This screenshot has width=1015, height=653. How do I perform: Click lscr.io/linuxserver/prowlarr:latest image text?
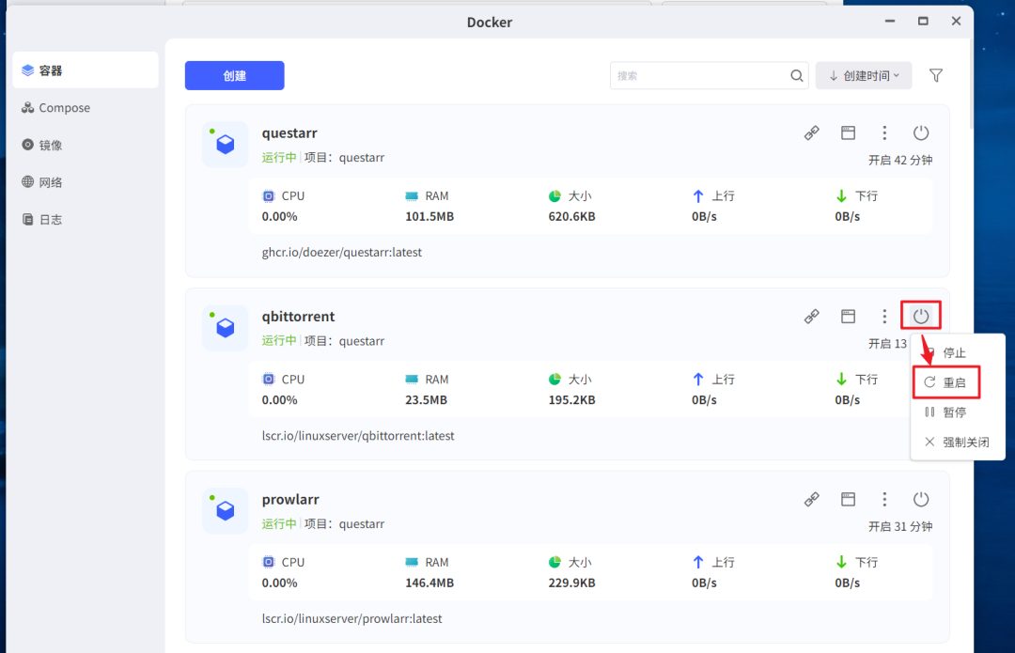[352, 618]
